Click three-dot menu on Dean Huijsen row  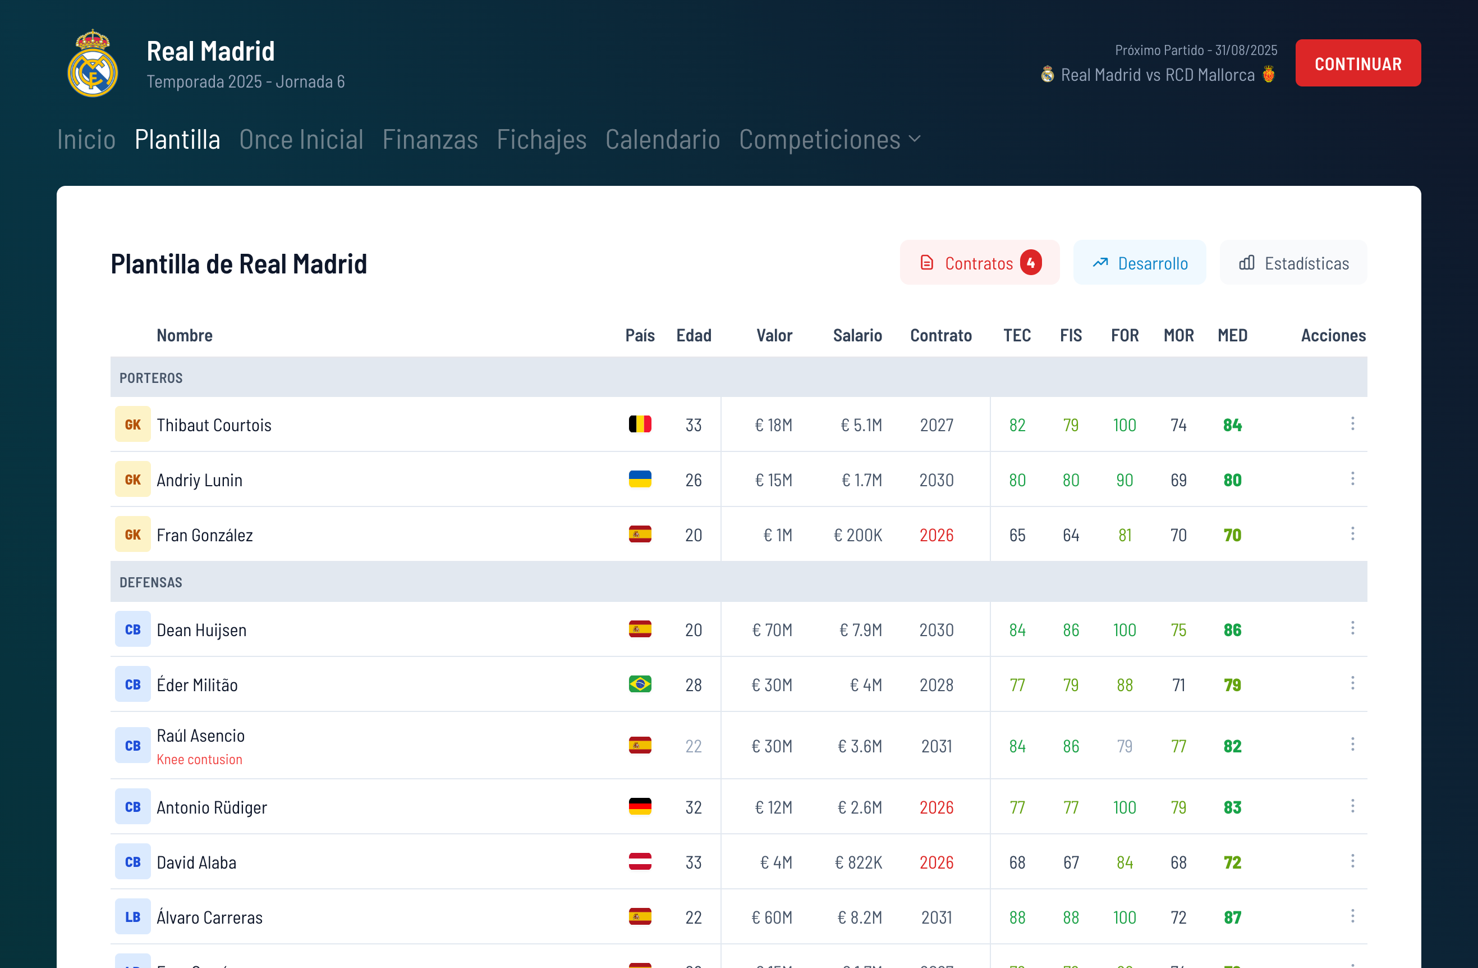click(x=1352, y=629)
